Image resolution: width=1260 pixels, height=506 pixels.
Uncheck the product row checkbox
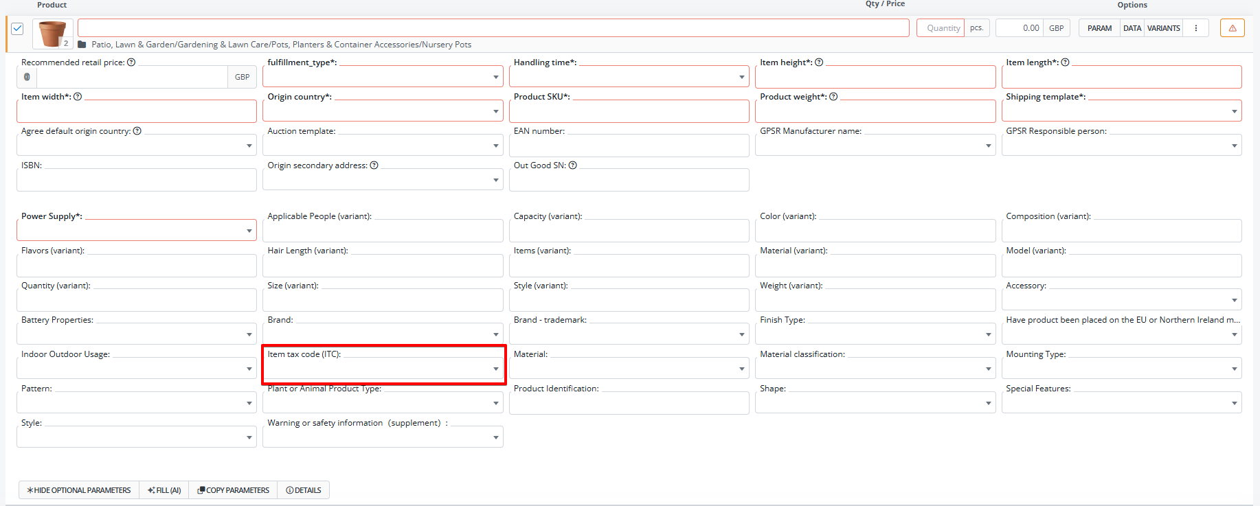tap(18, 29)
